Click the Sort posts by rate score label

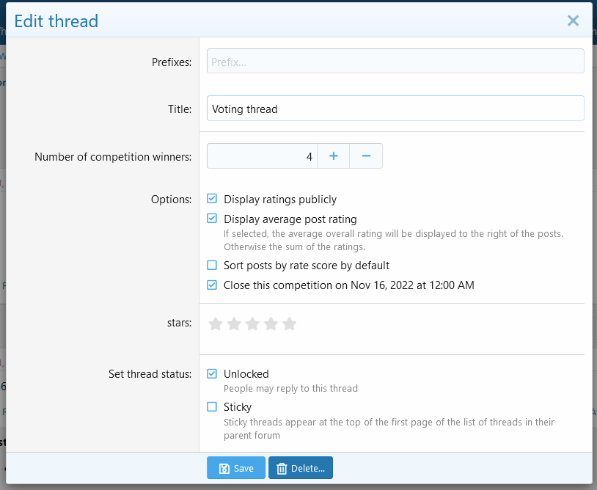coord(307,266)
